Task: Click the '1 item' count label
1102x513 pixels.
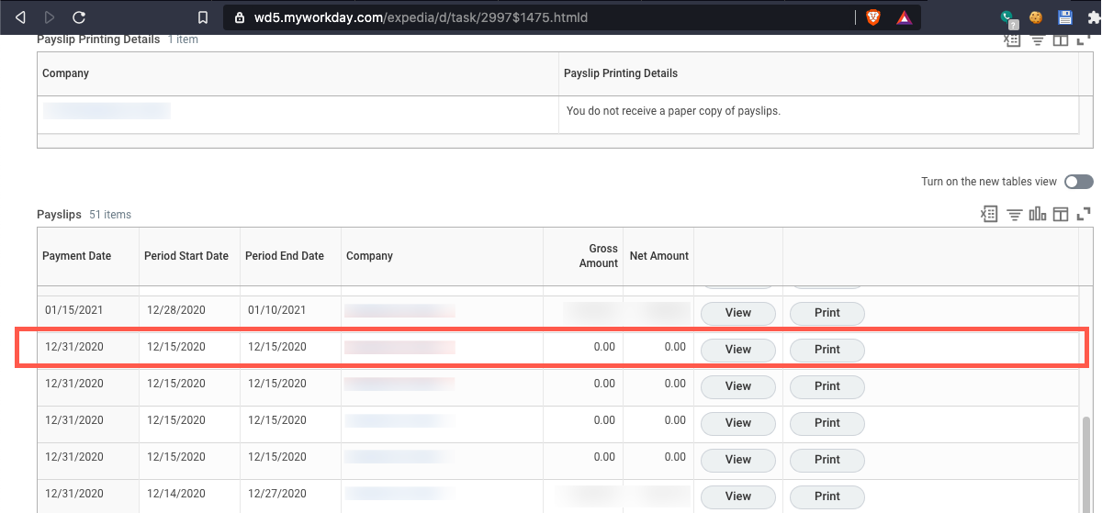Action: 183,39
